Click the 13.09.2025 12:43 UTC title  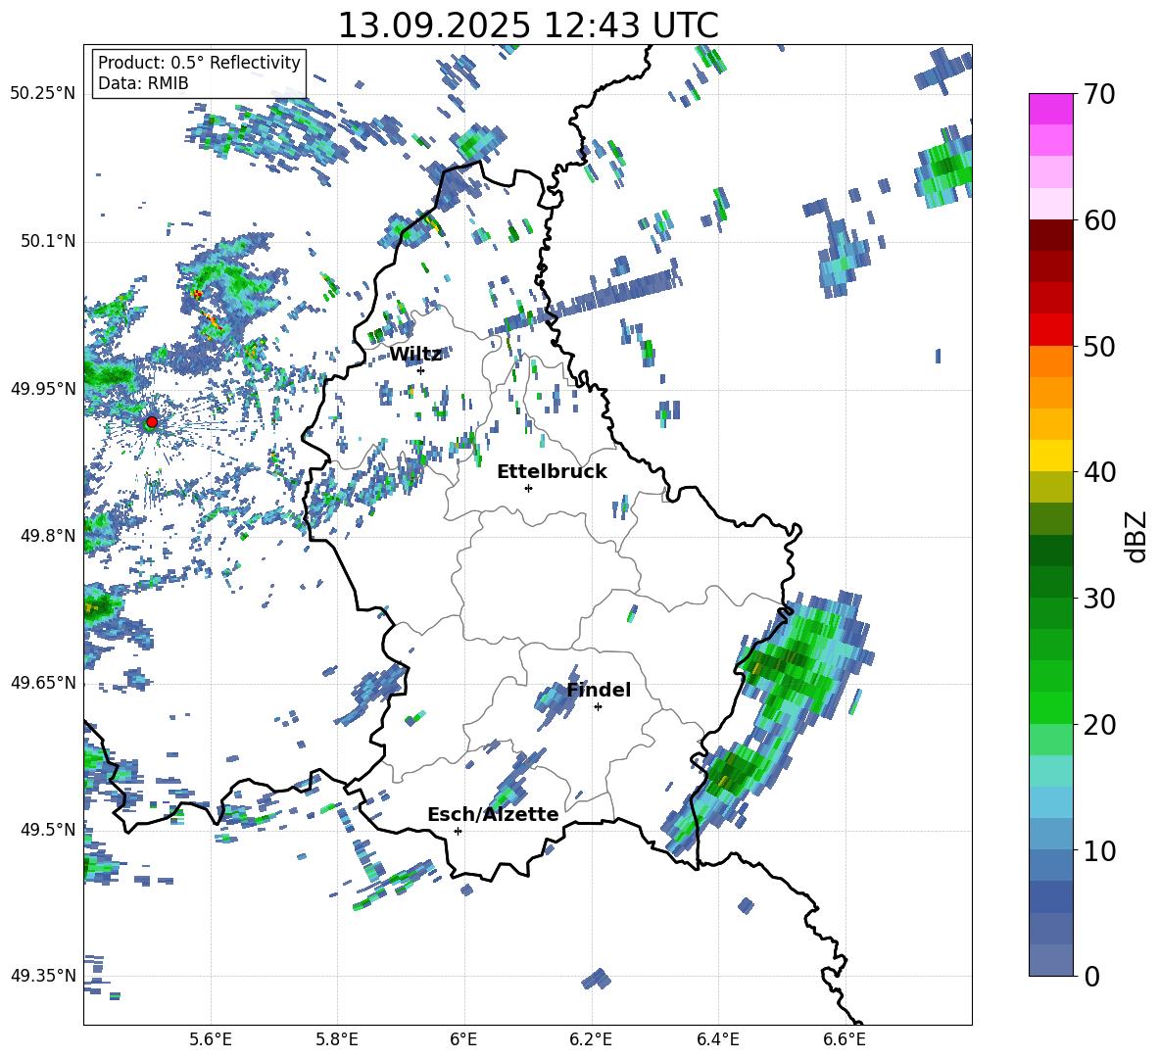pos(528,25)
